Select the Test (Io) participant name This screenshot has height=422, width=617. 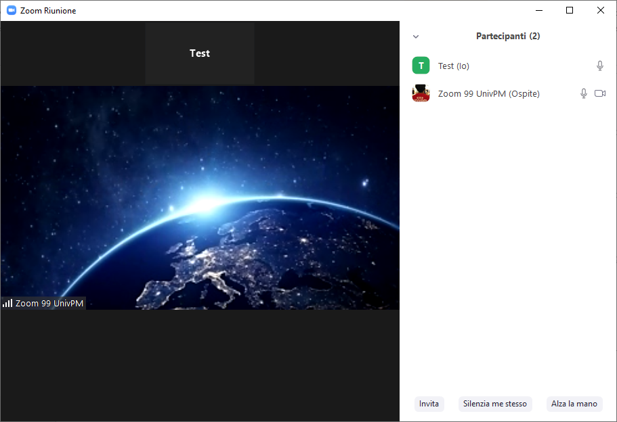pyautogui.click(x=454, y=66)
